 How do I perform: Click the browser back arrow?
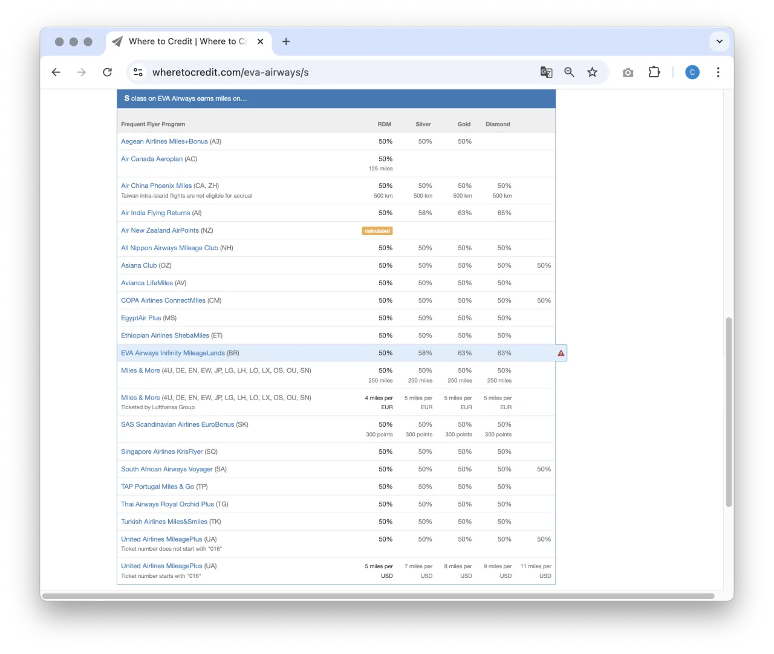56,73
